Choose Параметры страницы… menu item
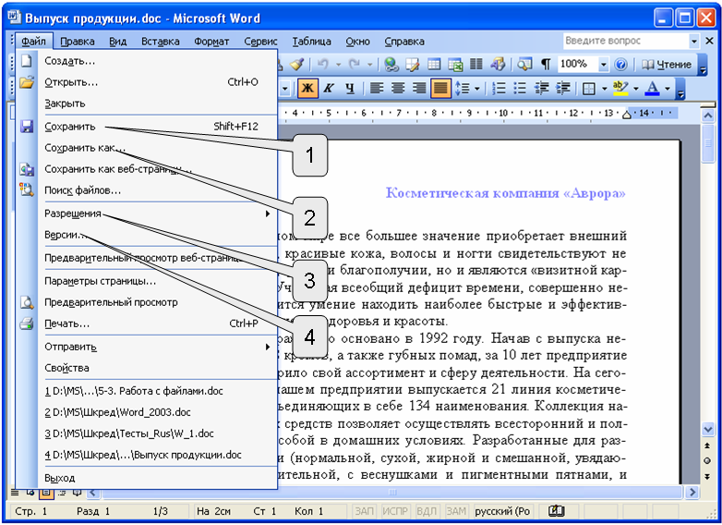The height and width of the screenshot is (525, 722). [x=147, y=281]
